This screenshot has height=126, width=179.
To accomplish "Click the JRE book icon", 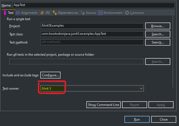I will [x=42, y=13].
